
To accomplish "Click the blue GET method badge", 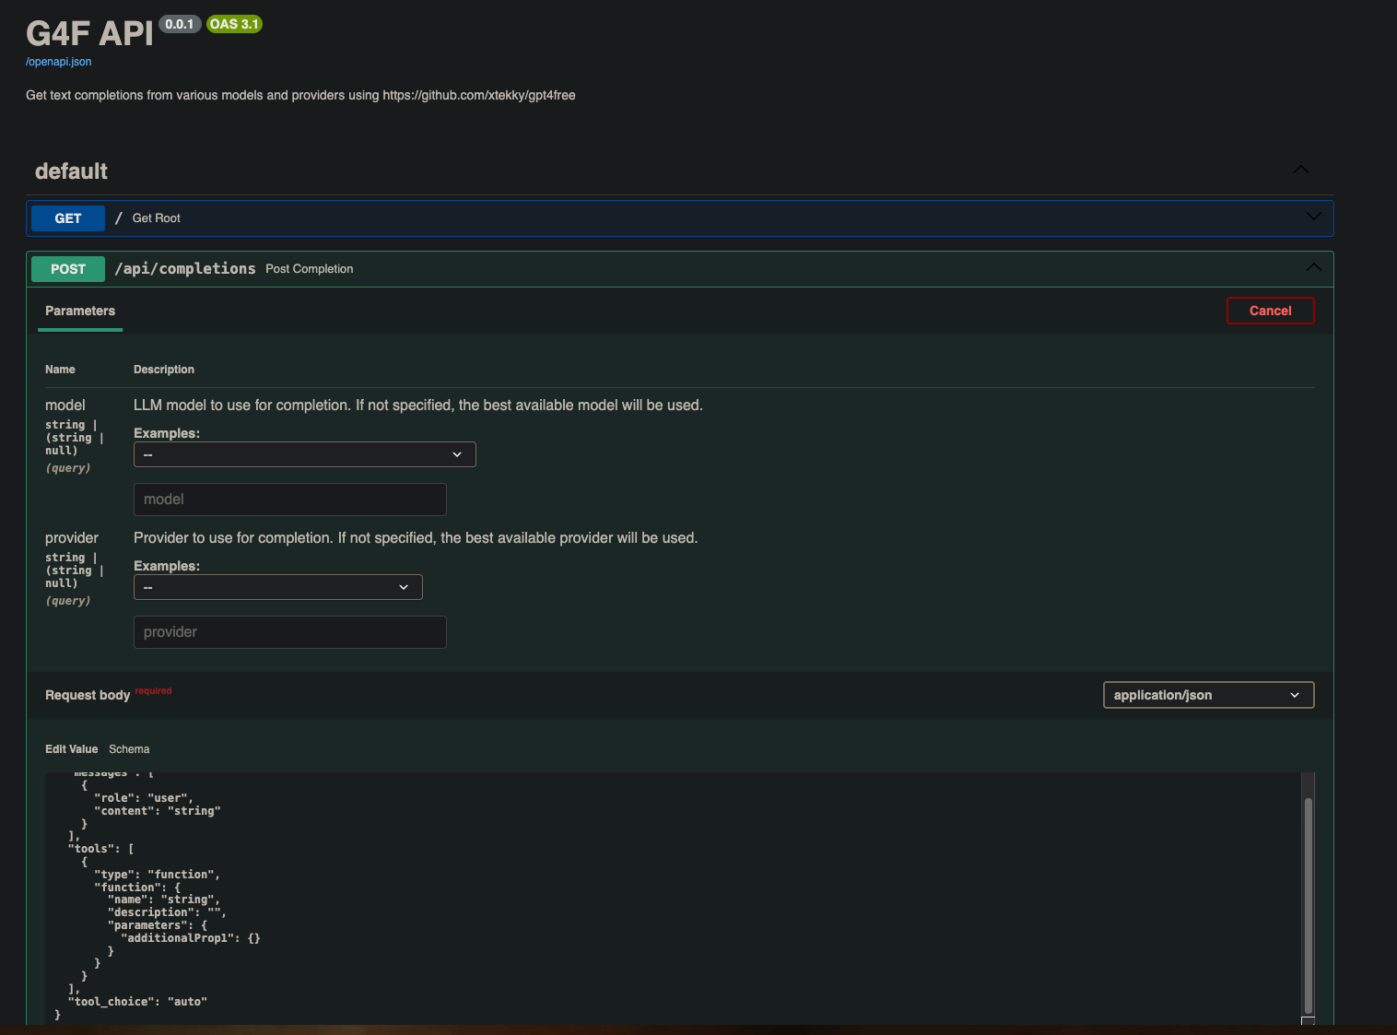I will 68,218.
